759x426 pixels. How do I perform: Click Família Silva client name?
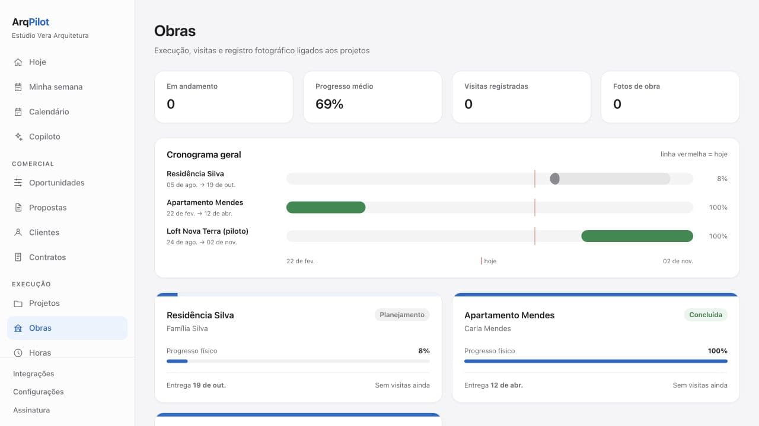point(187,328)
